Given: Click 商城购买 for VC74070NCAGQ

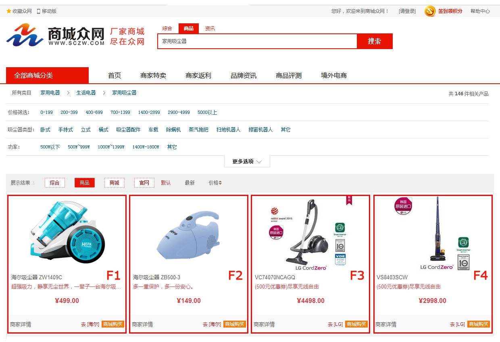Looking at the screenshot, I should pyautogui.click(x=356, y=324).
